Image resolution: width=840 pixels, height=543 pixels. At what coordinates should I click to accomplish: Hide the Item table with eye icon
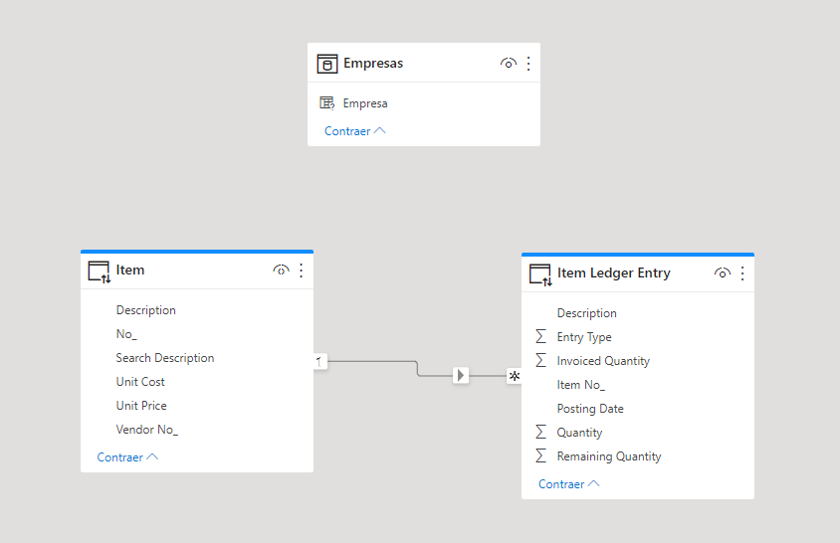281,271
